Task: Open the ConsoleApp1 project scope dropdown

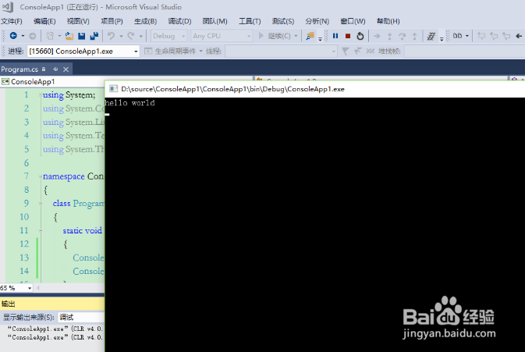Action: (53, 82)
